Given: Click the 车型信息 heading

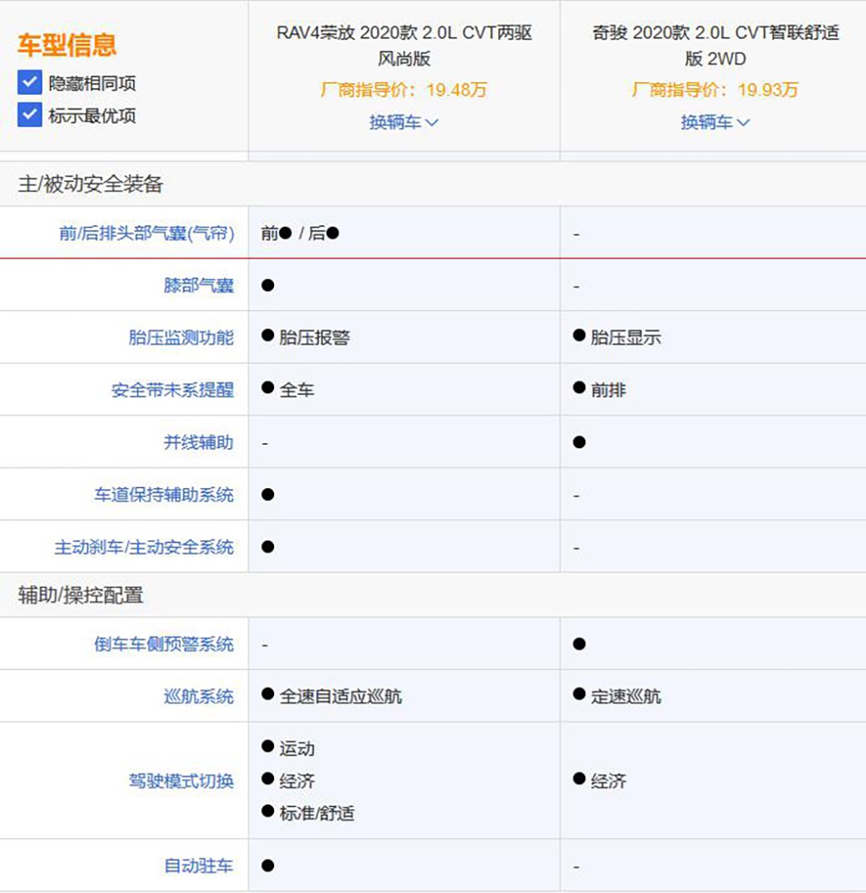Looking at the screenshot, I should click(67, 45).
